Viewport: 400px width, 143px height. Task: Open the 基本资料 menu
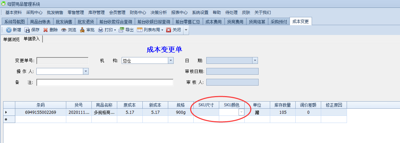tap(14, 12)
